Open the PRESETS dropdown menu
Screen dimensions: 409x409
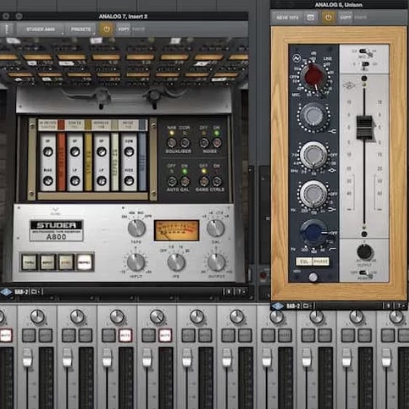coord(81,29)
